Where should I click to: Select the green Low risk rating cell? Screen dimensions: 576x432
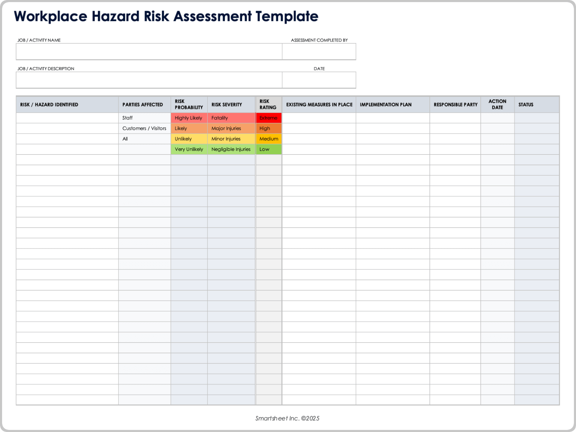pyautogui.click(x=268, y=149)
